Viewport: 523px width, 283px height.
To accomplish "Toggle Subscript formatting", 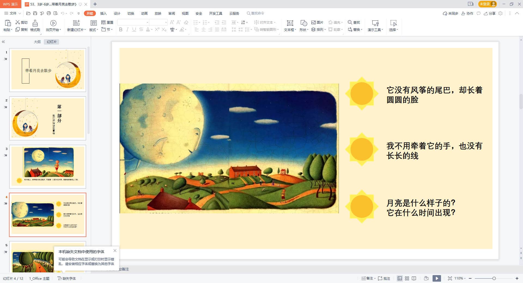I will pyautogui.click(x=164, y=29).
